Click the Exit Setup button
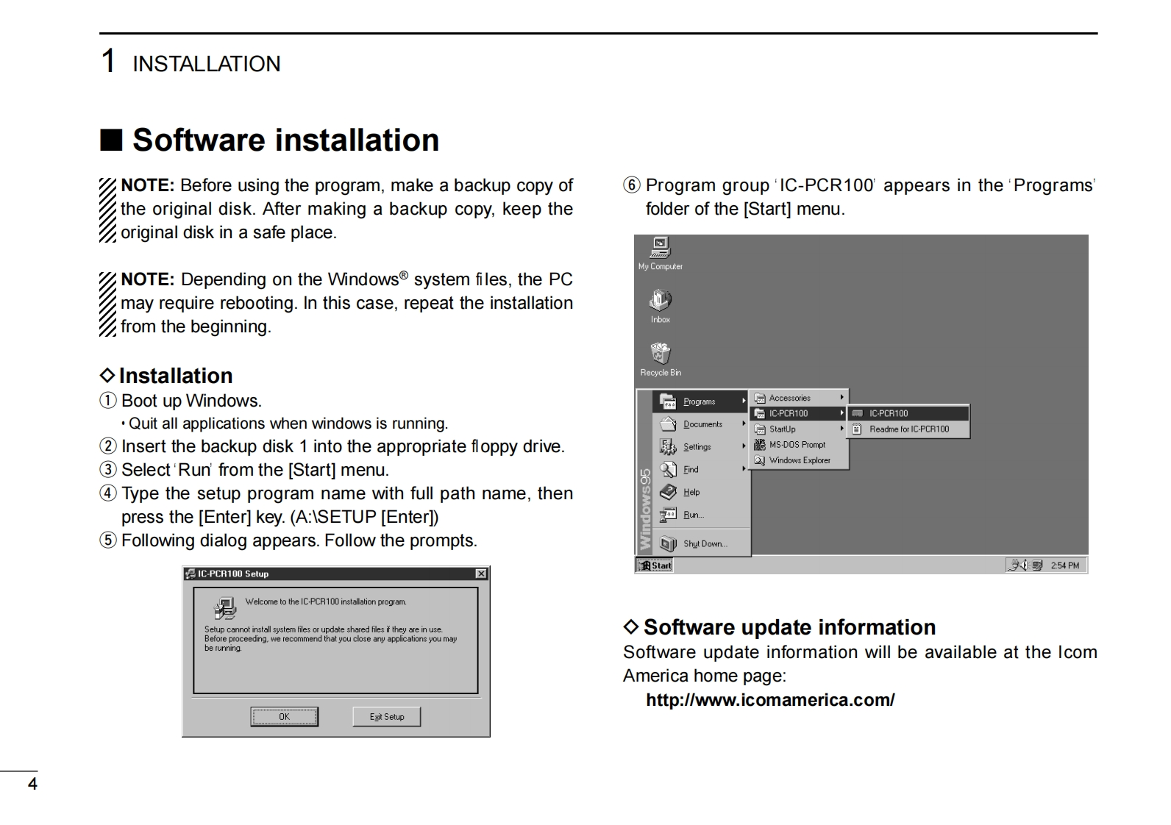This screenshot has height=825, width=1171. tap(387, 717)
